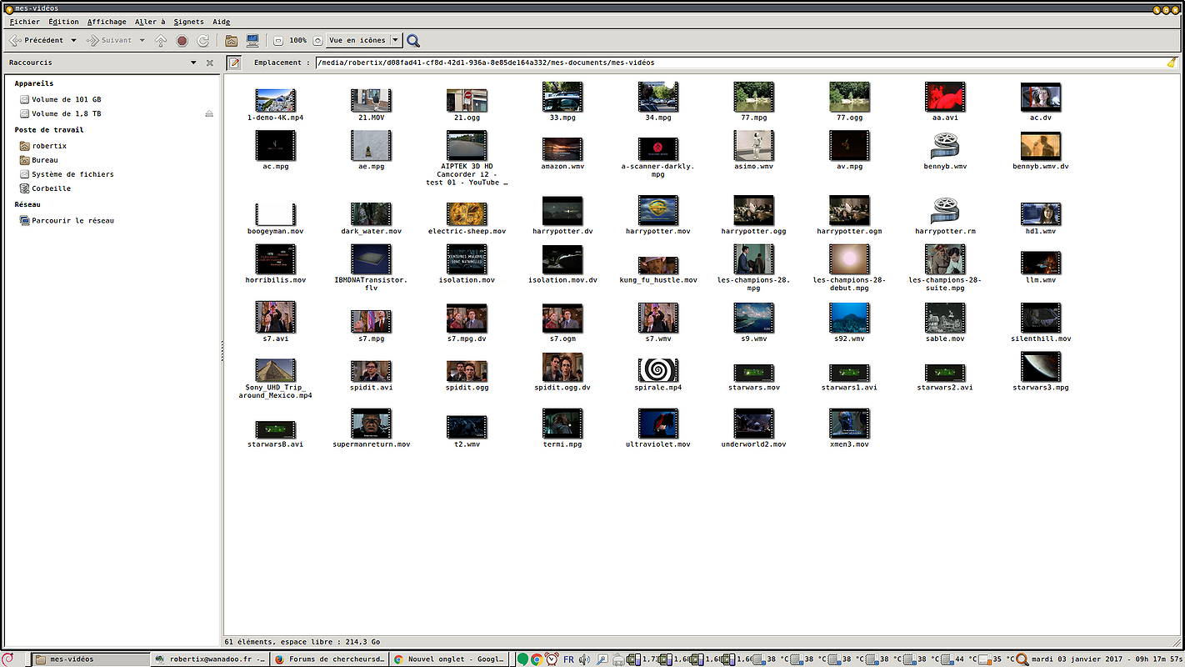The height and width of the screenshot is (667, 1185).
Task: Select the harrypotter.rm film reel icon
Action: click(945, 210)
